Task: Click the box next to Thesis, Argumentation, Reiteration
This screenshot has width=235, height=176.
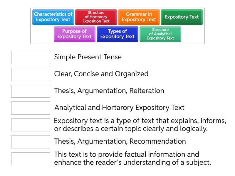Action: pyautogui.click(x=31, y=91)
